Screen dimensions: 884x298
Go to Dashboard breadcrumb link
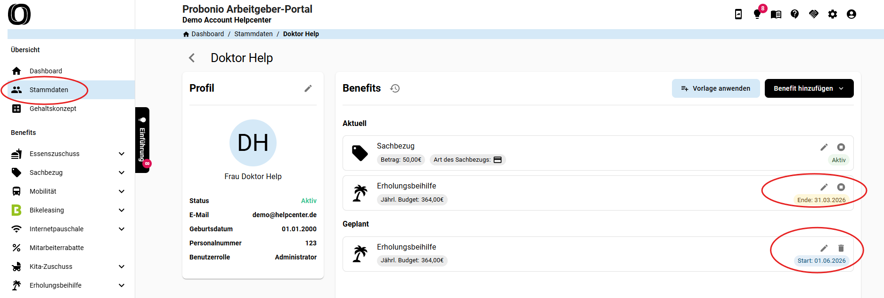click(208, 34)
